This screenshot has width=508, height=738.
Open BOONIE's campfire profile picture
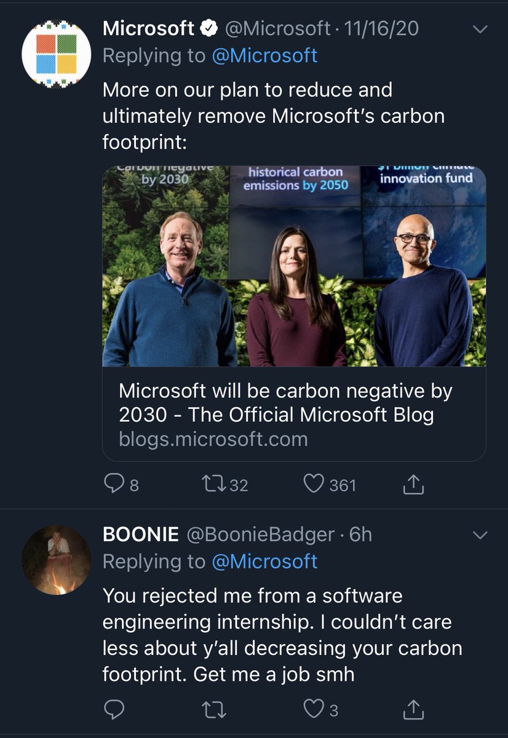57,560
